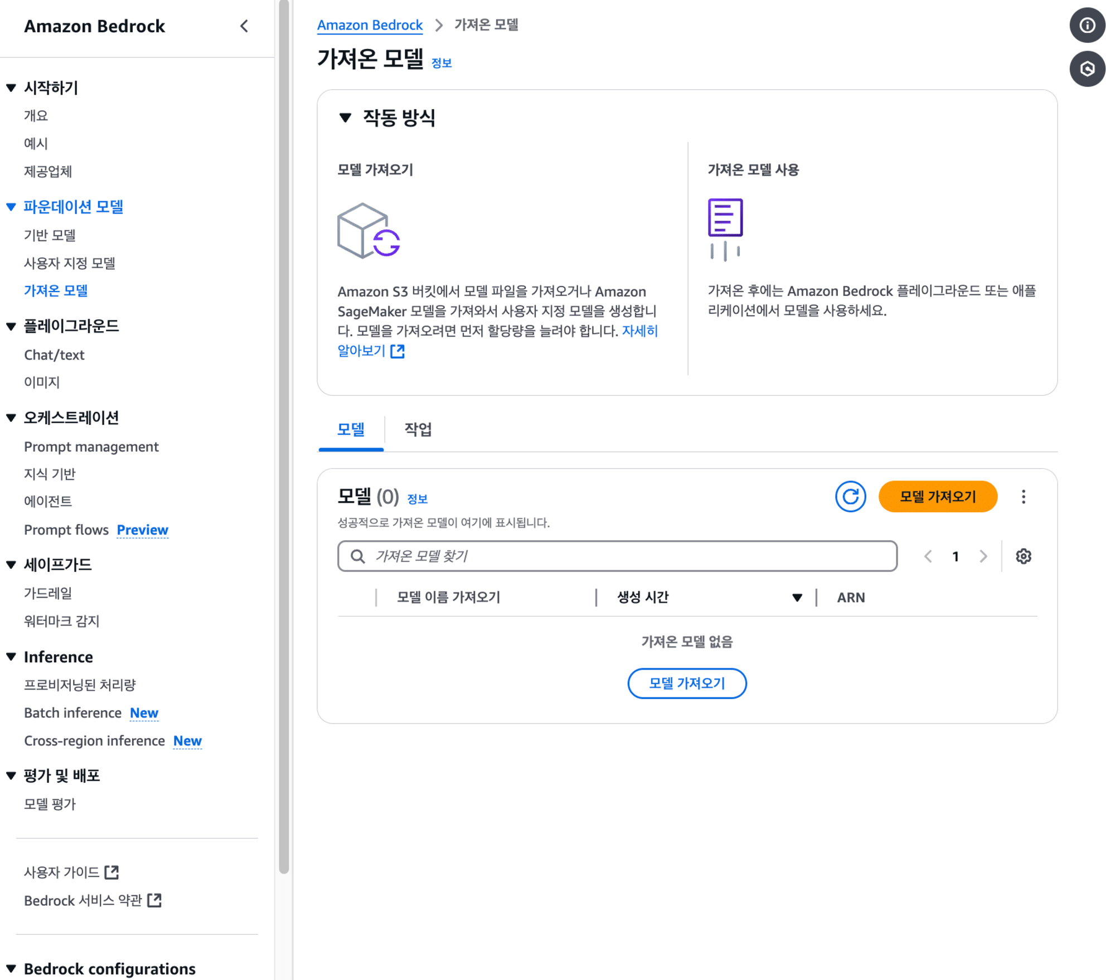The width and height of the screenshot is (1115, 980).
Task: Click the search magnifier icon in model search
Action: pyautogui.click(x=357, y=556)
